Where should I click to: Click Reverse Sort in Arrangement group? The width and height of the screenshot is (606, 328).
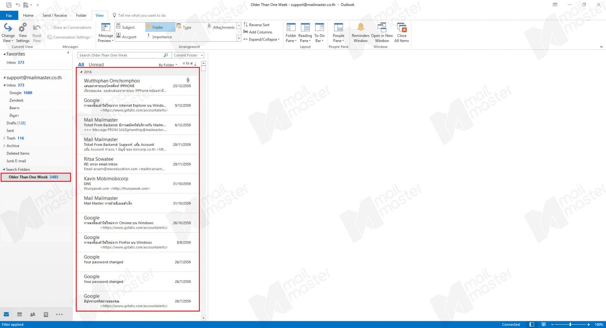point(256,25)
